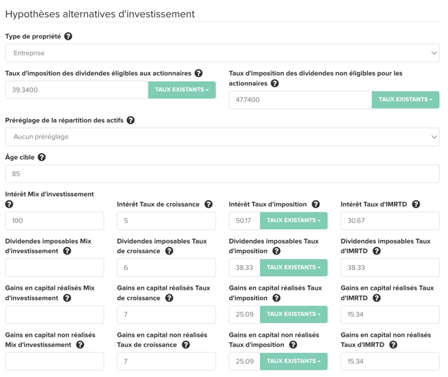The image size is (448, 377).
Task: Click Gains en capital réalisés Taux d'IMRTD field
Action: 389,314
